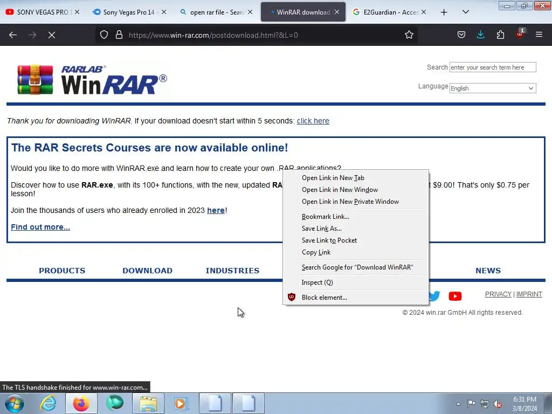This screenshot has width=552, height=414.
Task: List all tabs with the chevron button
Action: 465,12
